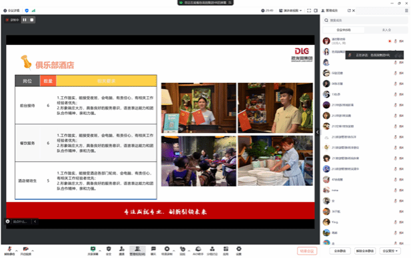Open the meeting control dropdown
Screen dimensions: 411x258
click(390, 251)
